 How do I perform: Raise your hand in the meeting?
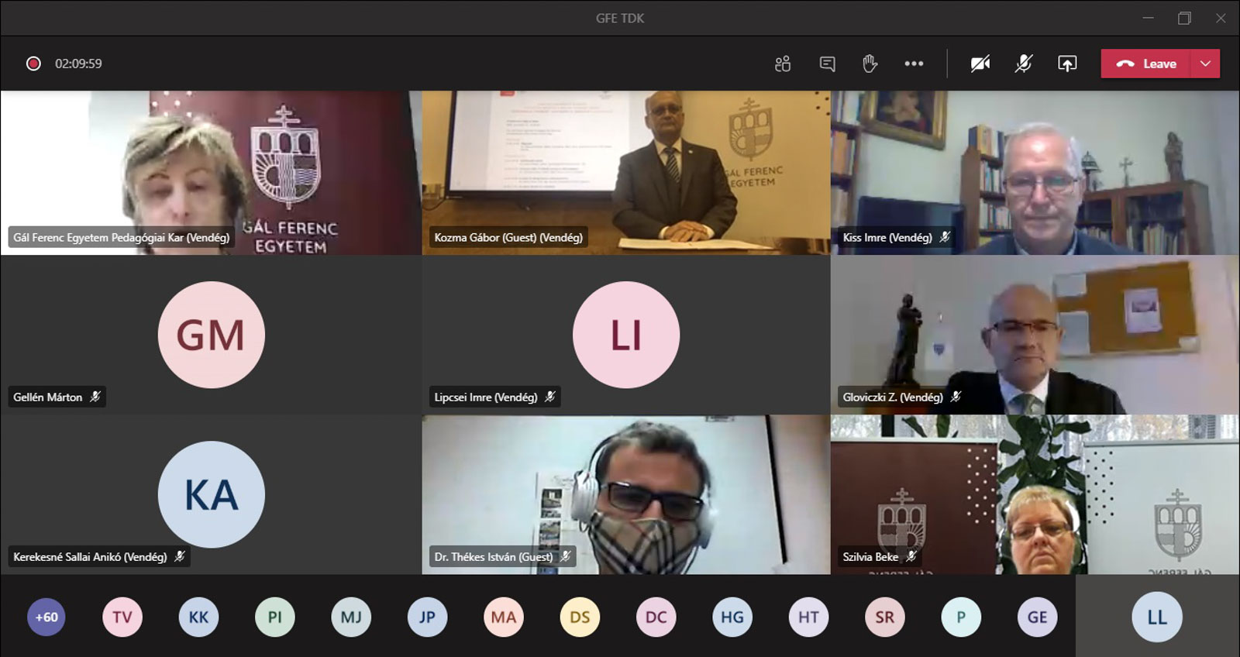pyautogui.click(x=870, y=64)
